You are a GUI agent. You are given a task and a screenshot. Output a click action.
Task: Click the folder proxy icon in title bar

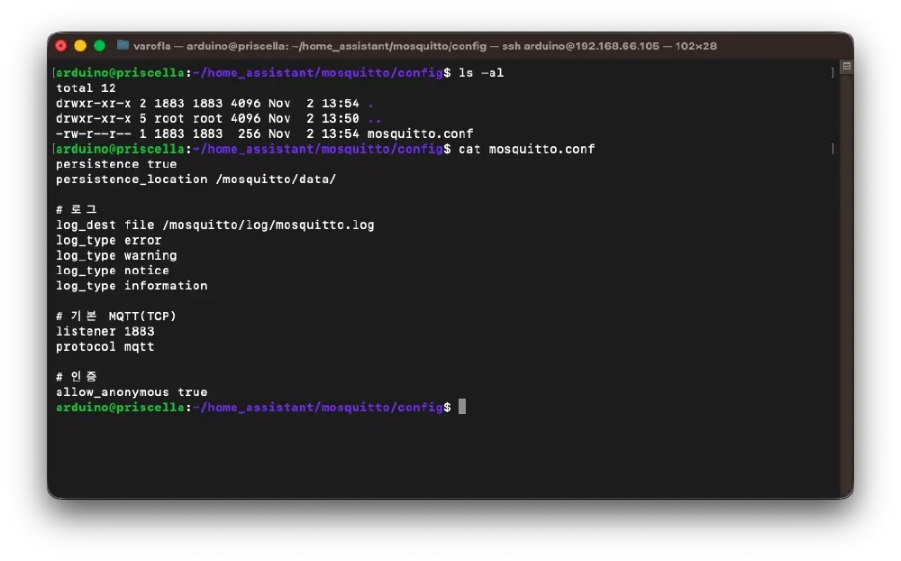[x=123, y=45]
